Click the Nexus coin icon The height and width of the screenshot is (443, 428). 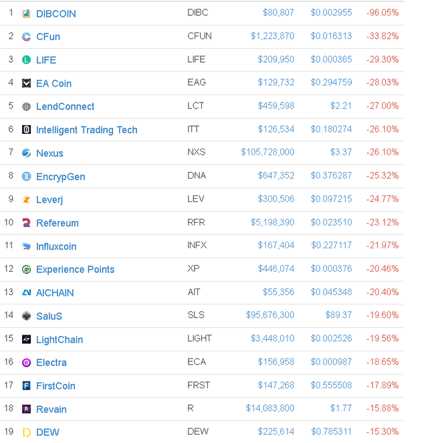tap(26, 153)
